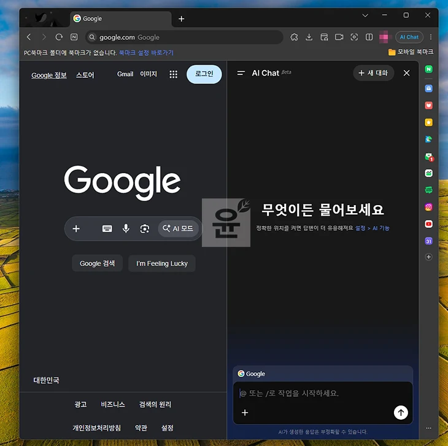Viewport: 448px width, 446px height.
Task: Open the pink profile avatar
Action: 384,37
